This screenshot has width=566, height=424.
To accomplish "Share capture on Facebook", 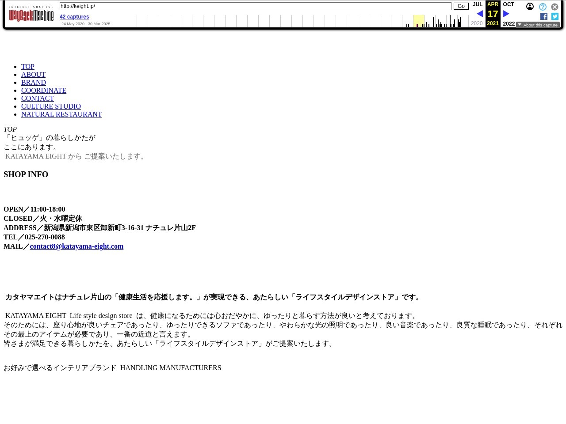I will pyautogui.click(x=544, y=16).
